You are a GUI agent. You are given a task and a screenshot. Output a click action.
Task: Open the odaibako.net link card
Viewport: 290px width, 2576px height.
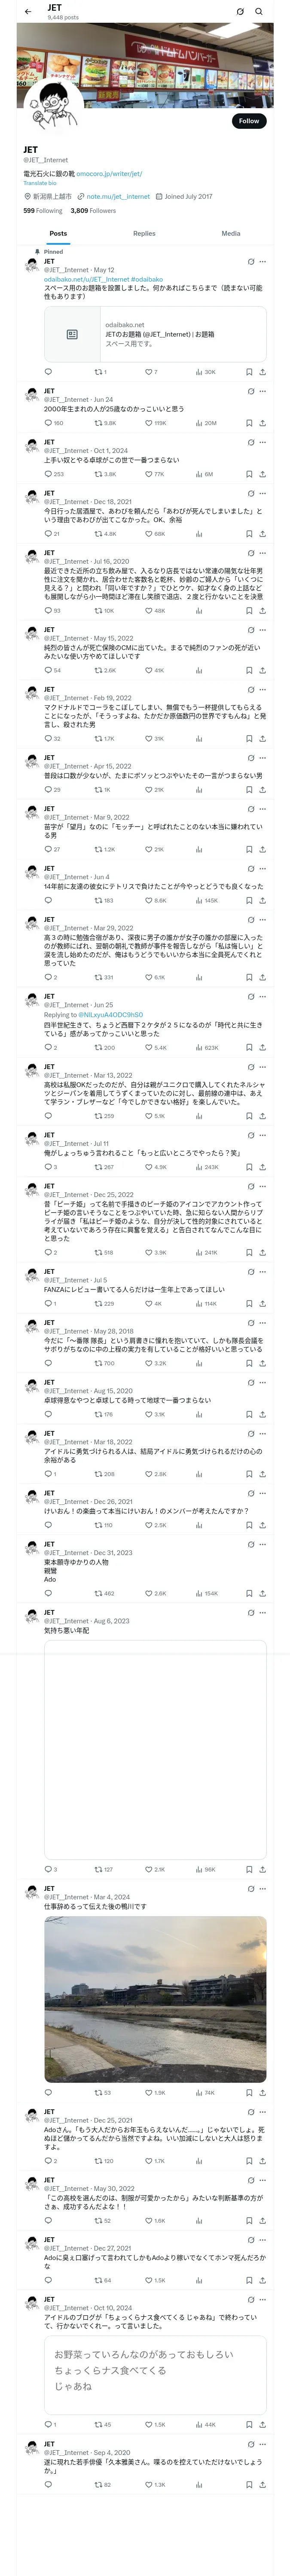(155, 334)
